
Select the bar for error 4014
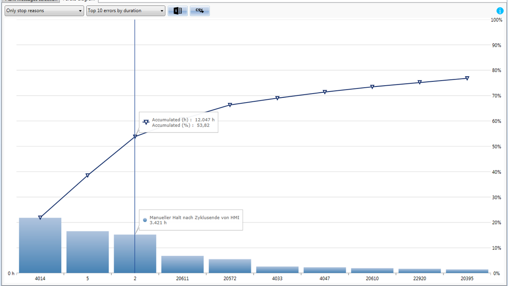coord(40,246)
